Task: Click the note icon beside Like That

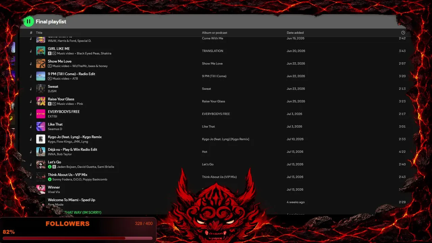Action: click(31, 127)
